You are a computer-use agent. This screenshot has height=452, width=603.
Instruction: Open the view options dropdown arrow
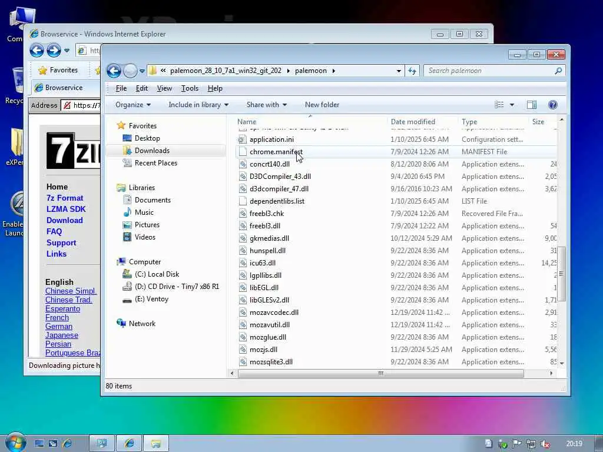click(512, 105)
